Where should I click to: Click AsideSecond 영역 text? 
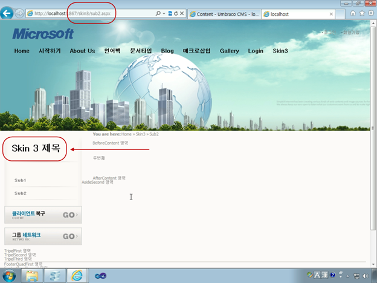point(97,182)
